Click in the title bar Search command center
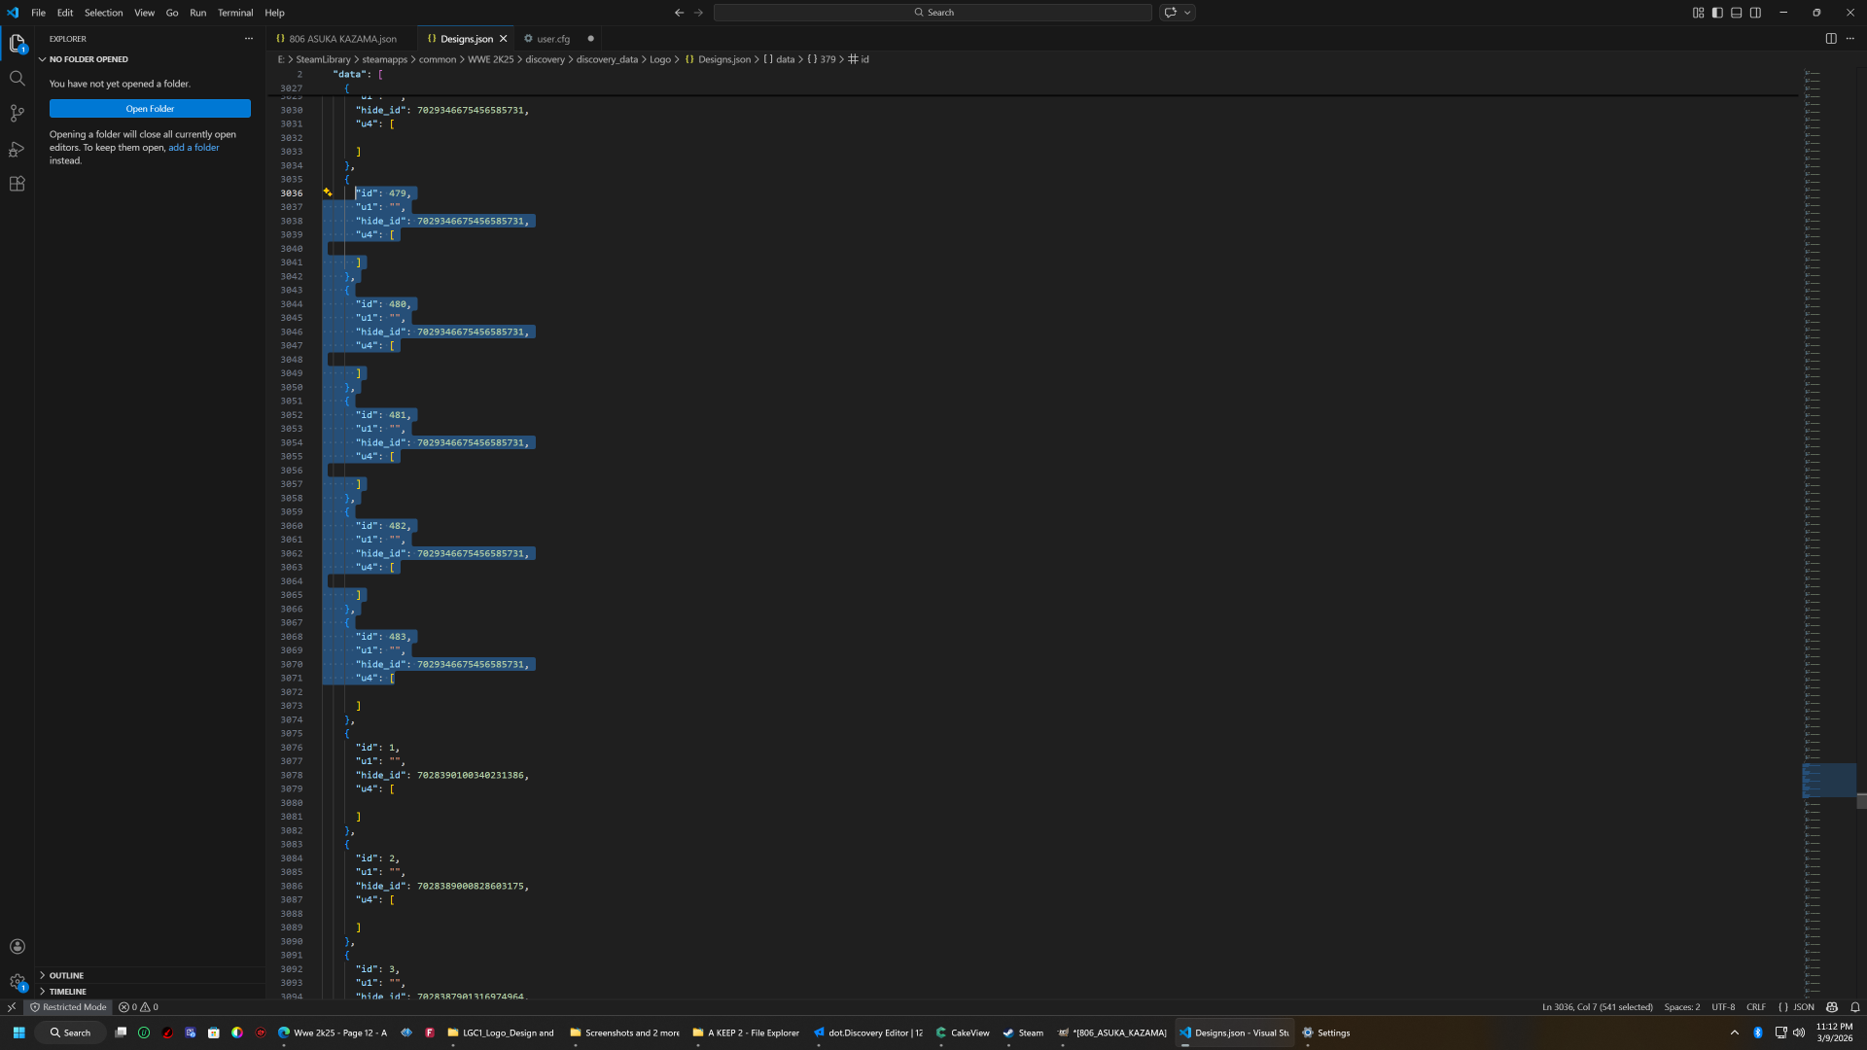This screenshot has width=1867, height=1050. 933,13
